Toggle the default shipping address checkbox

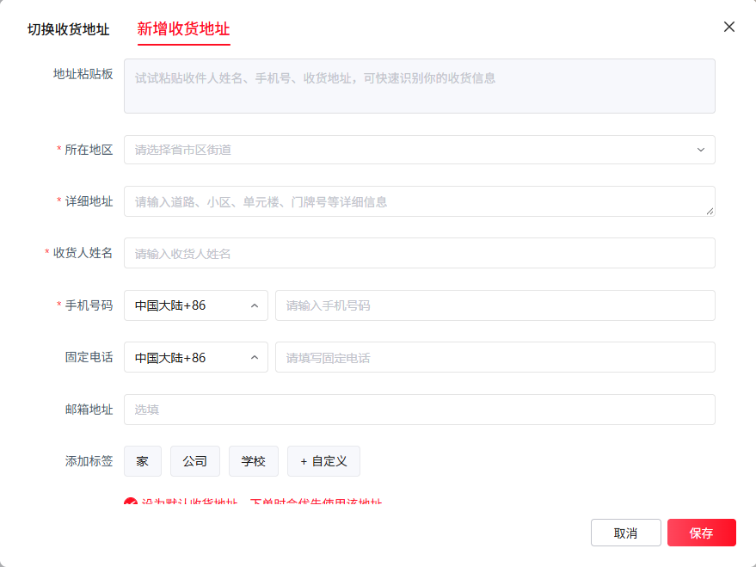[130, 502]
